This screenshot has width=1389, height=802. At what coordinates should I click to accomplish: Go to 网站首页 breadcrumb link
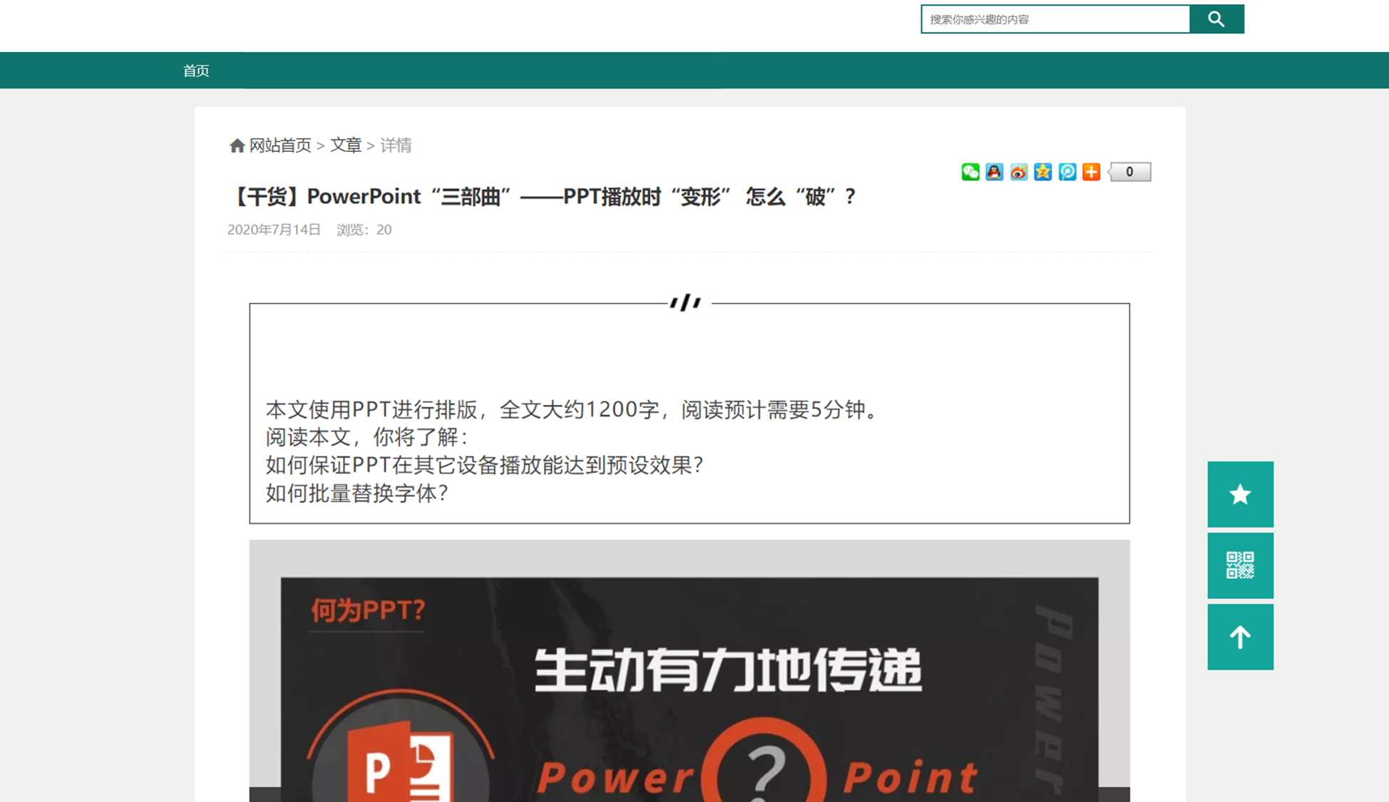(280, 145)
